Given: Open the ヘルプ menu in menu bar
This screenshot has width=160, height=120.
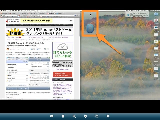Looking at the screenshot, I should (x=38, y=10).
